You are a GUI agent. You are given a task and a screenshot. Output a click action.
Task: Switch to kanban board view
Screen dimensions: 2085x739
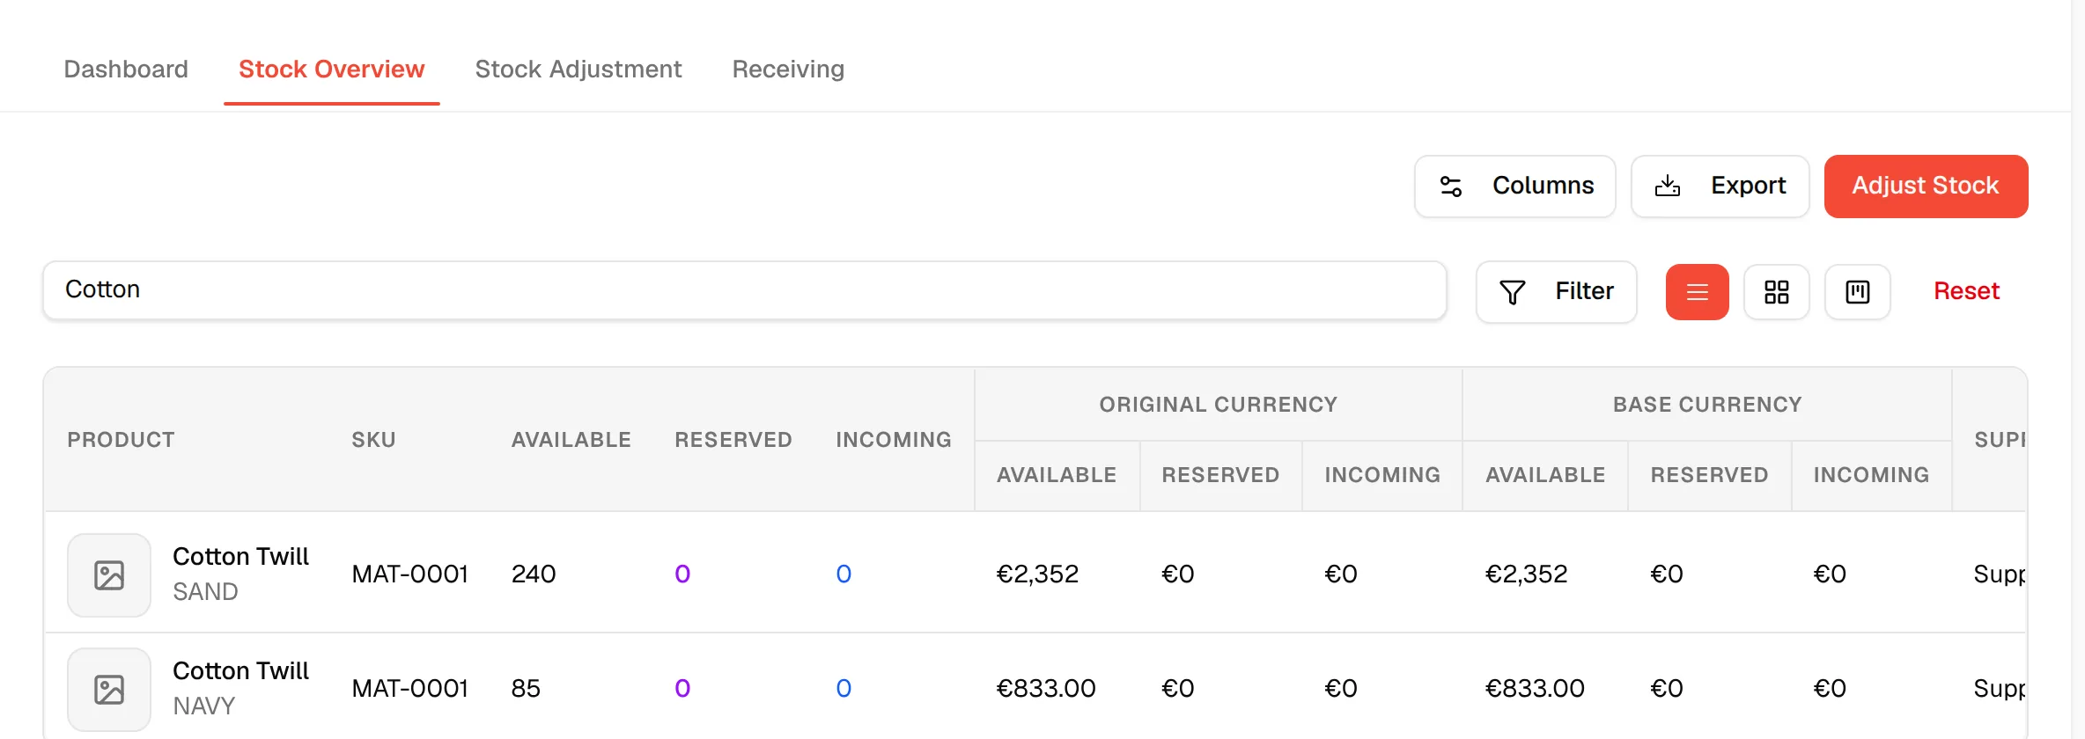pos(1857,292)
